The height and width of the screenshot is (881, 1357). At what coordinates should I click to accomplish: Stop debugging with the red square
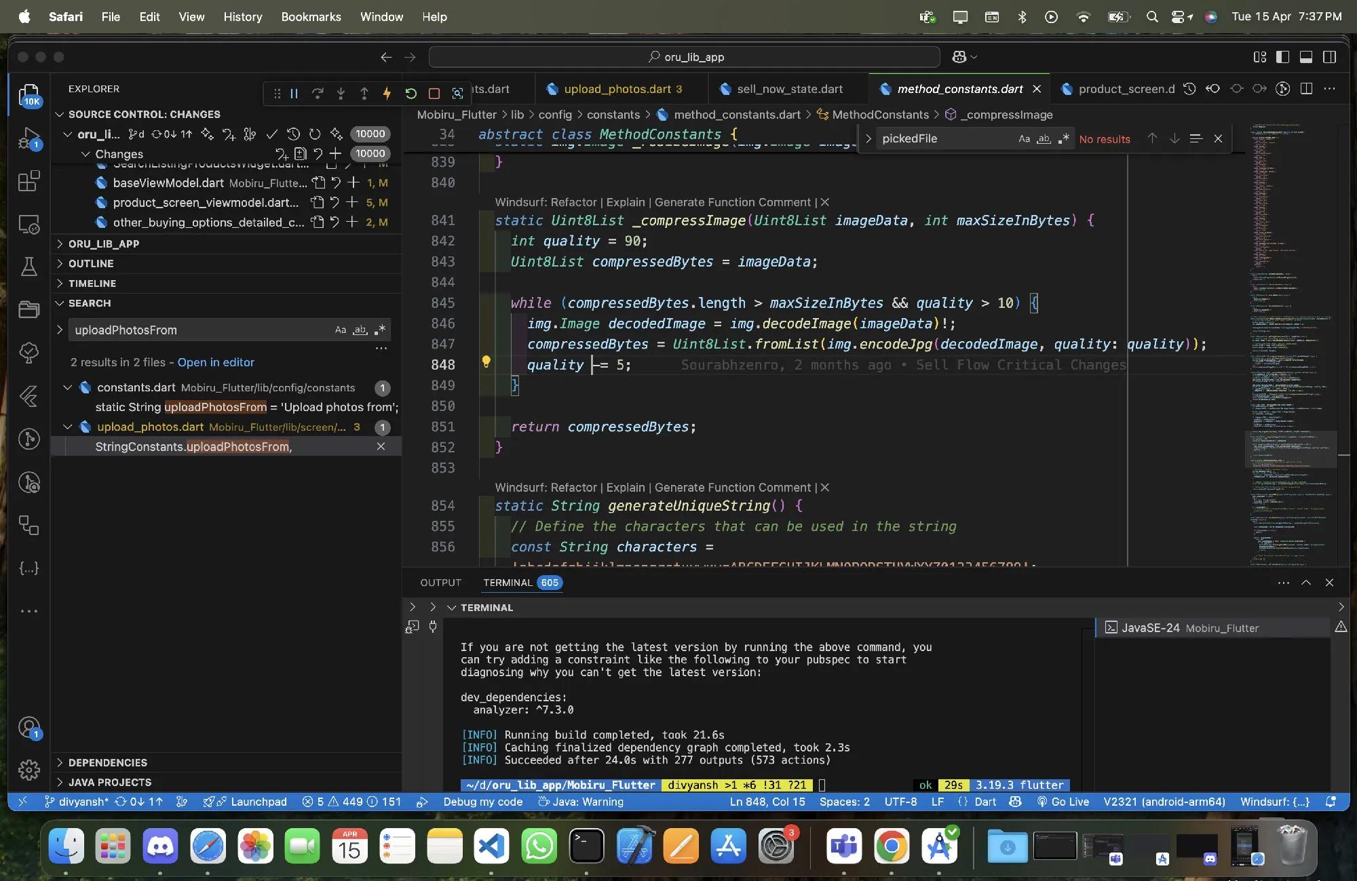tap(434, 94)
